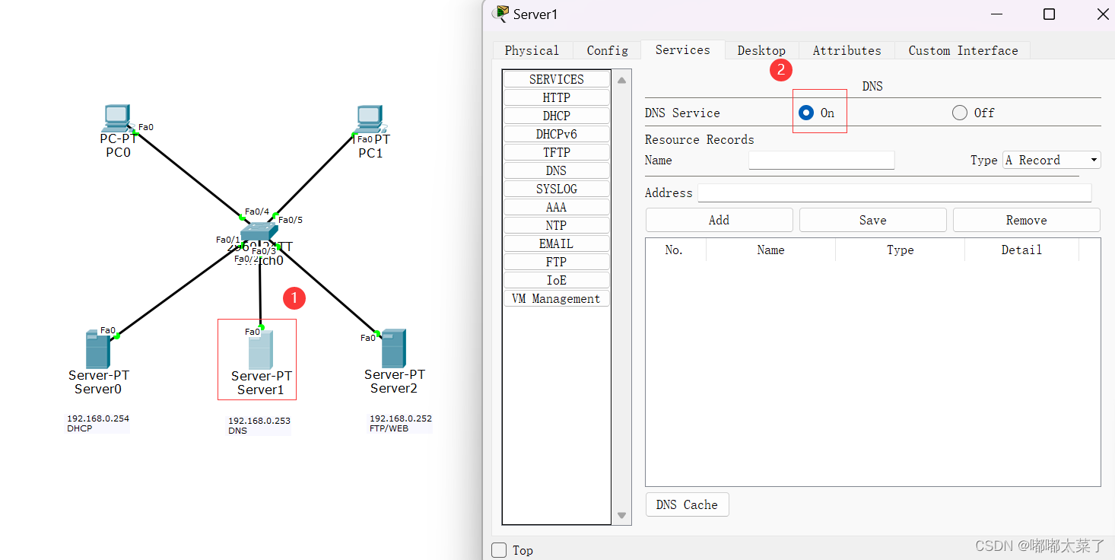Click the Detail column header
1115x560 pixels.
pyautogui.click(x=1021, y=250)
